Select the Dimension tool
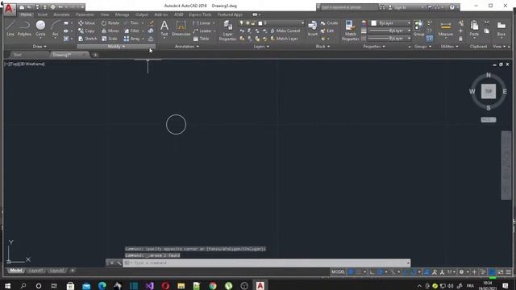Screen dimensions: 516x290 coord(181,28)
